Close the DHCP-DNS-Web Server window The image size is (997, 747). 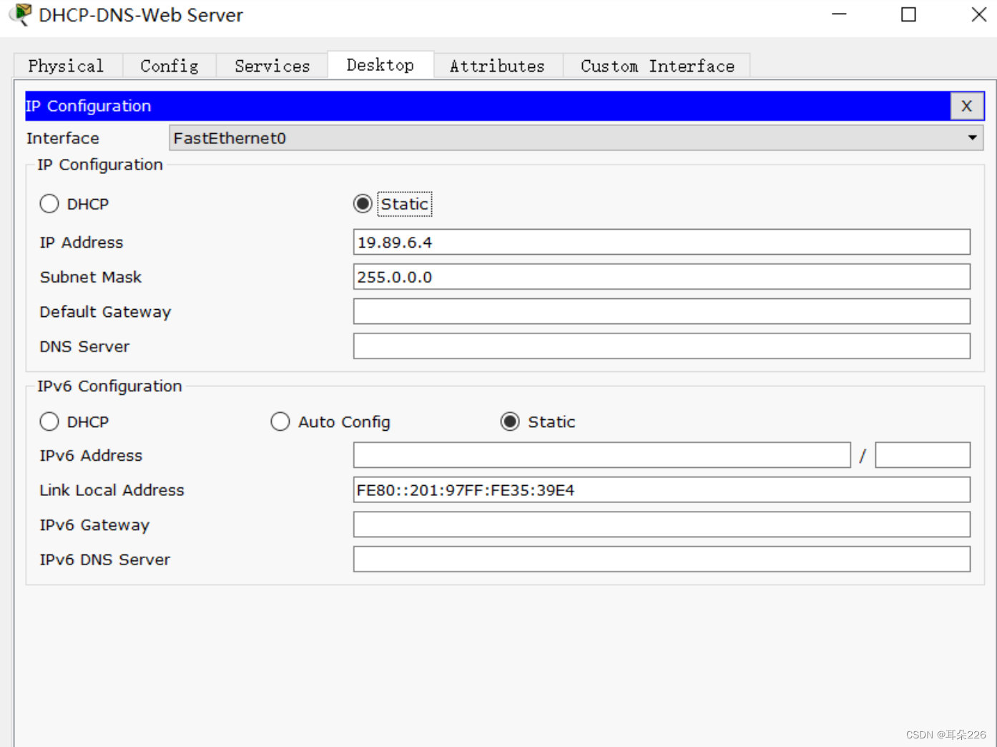point(979,14)
